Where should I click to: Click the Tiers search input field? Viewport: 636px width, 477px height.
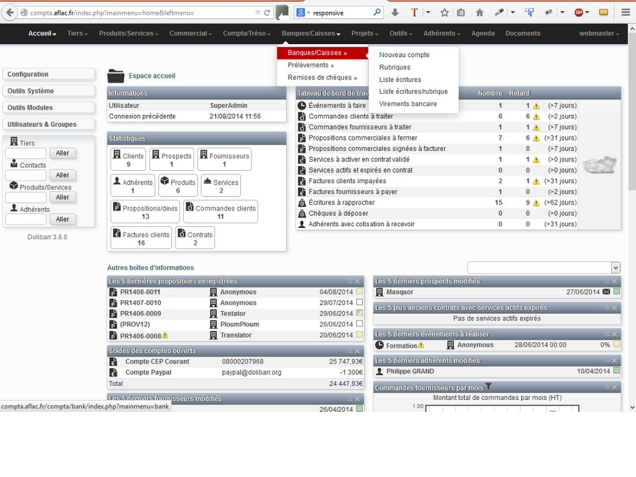[x=26, y=153]
